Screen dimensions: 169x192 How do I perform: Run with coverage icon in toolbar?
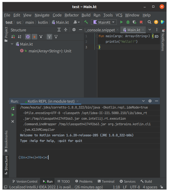135,22
